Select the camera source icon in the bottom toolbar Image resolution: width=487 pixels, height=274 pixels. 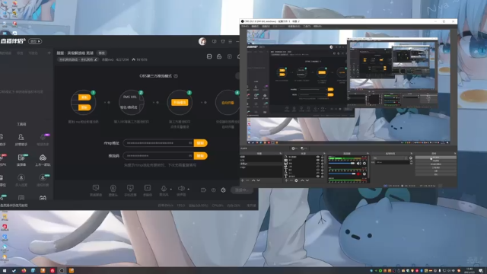(113, 188)
